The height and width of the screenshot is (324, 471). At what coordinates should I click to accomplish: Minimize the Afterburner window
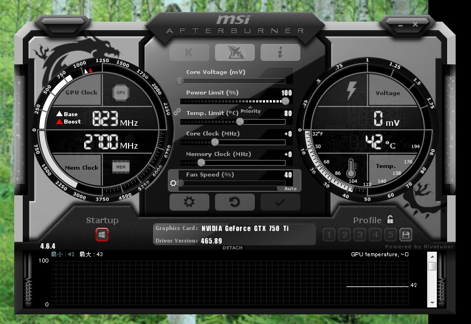400,25
